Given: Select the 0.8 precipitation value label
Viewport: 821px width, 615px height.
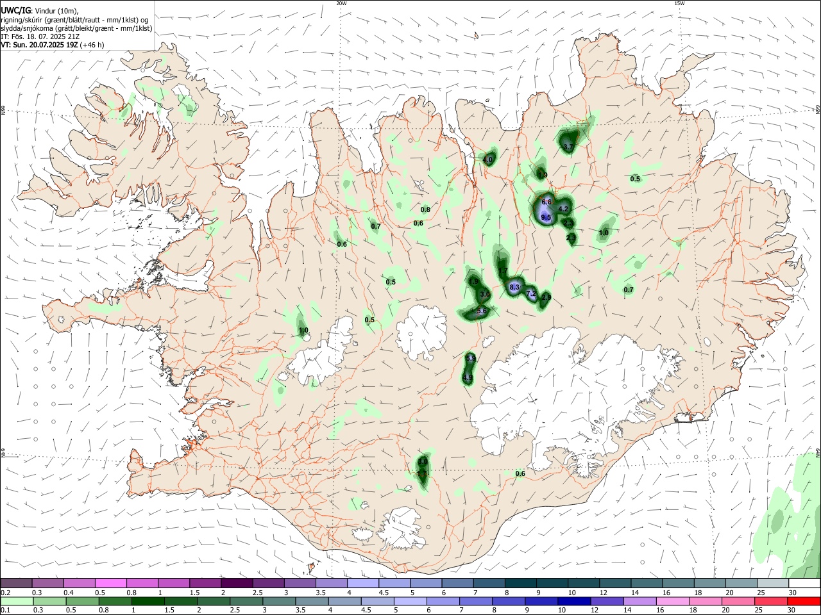Looking at the screenshot, I should [425, 209].
